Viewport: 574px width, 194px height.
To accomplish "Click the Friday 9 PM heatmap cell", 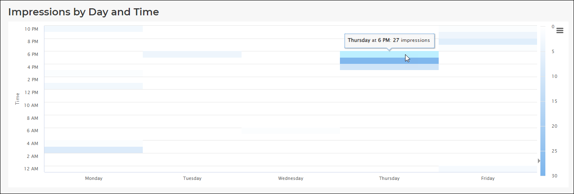I will coord(488,35).
